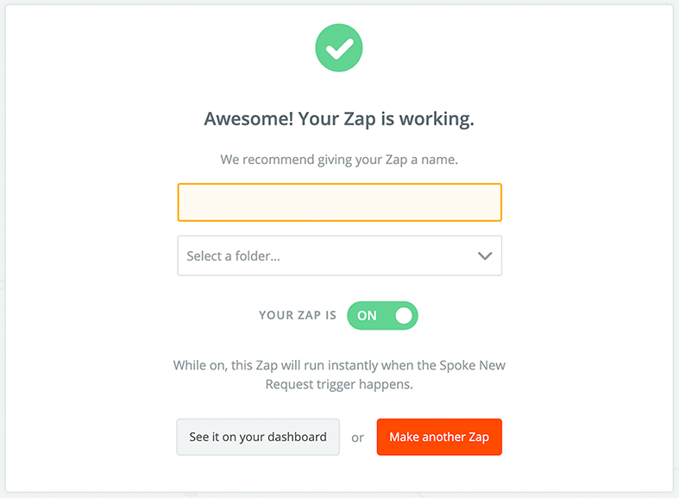Turn off the Zap using the ON toggle

(382, 316)
